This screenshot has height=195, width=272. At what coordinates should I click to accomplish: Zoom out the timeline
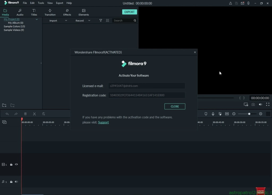click(234, 114)
